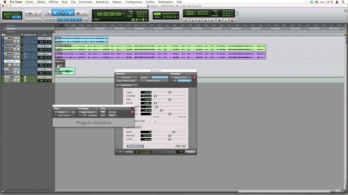Click the red target icon in AudioSuite window

(x=194, y=77)
